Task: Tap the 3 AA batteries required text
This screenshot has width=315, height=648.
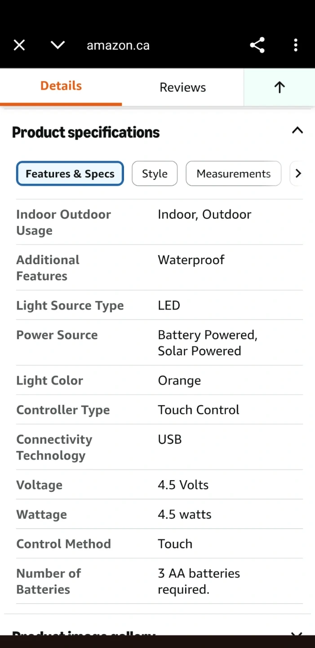Action: [199, 581]
